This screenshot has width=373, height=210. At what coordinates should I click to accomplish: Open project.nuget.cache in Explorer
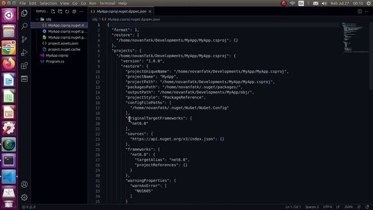point(59,49)
